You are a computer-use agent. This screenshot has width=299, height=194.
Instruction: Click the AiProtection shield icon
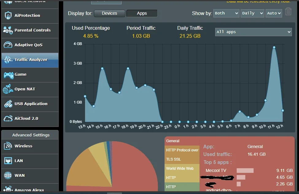(x=8, y=16)
